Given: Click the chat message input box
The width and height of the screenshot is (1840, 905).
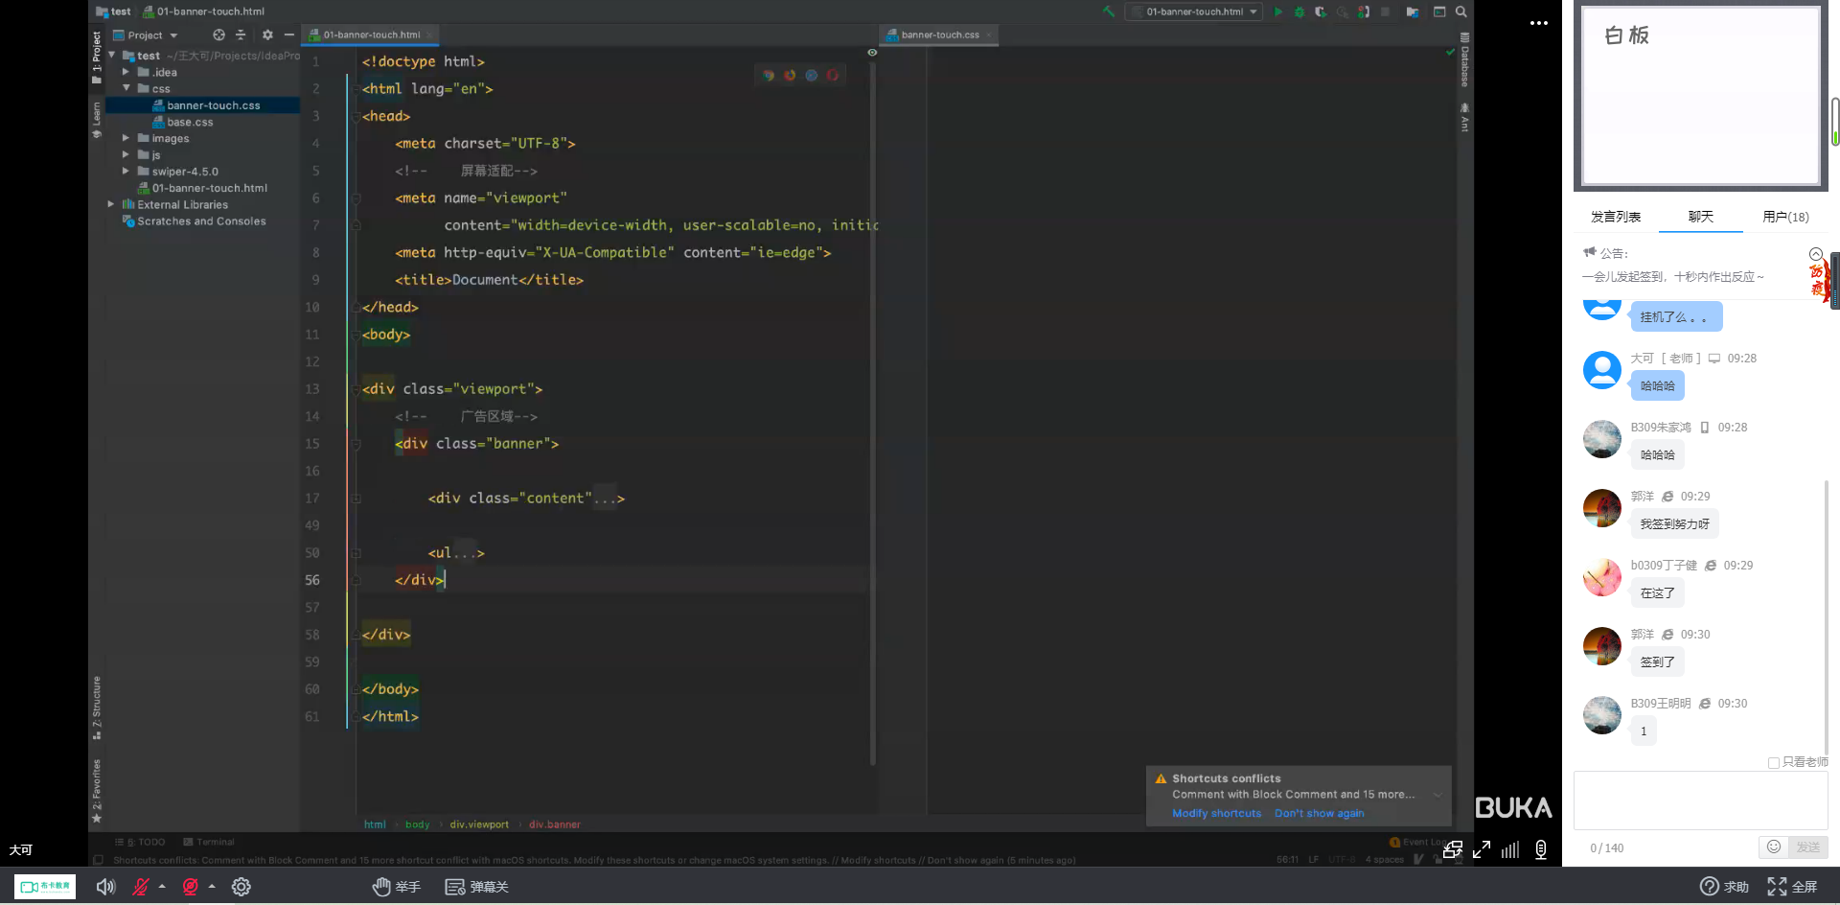Looking at the screenshot, I should [x=1700, y=801].
